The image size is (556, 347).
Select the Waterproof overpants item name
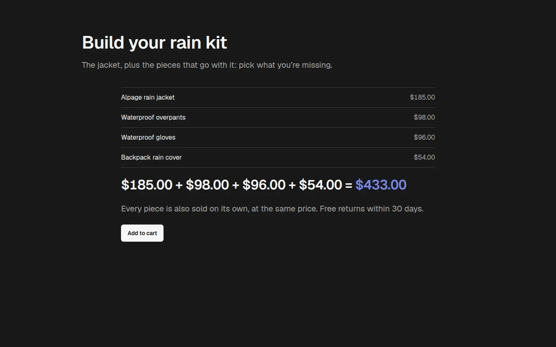[x=153, y=118]
